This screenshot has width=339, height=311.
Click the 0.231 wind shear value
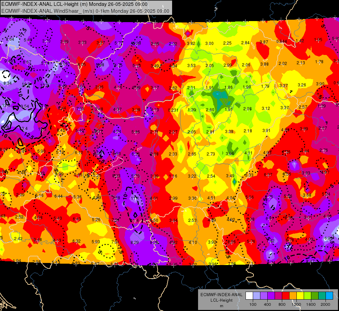click(x=173, y=110)
